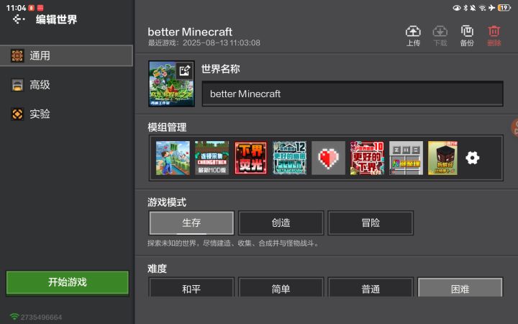Set difficulty to 普通 normal
The image size is (518, 324).
point(371,287)
